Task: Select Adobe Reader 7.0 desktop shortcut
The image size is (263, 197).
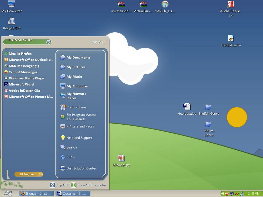Action: pyautogui.click(x=231, y=9)
